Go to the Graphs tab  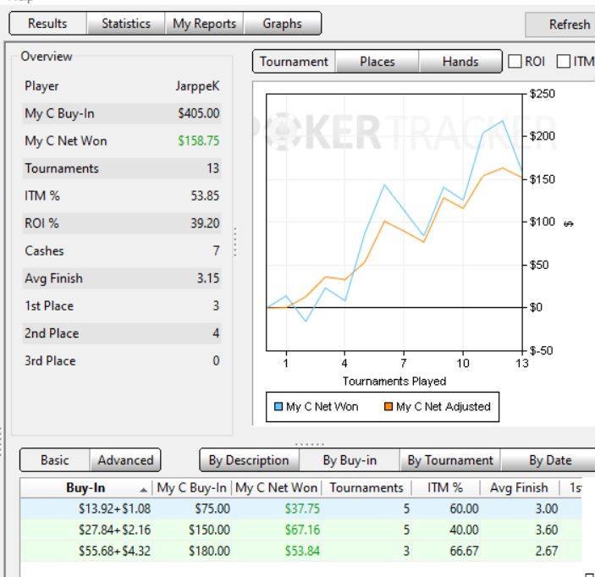pyautogui.click(x=283, y=24)
